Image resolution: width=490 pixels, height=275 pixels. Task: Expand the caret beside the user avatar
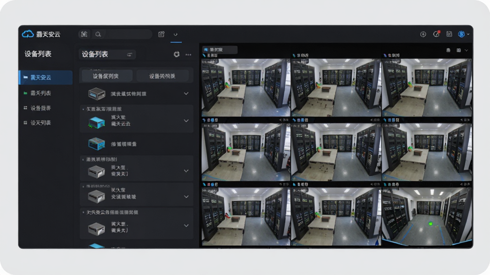click(468, 34)
